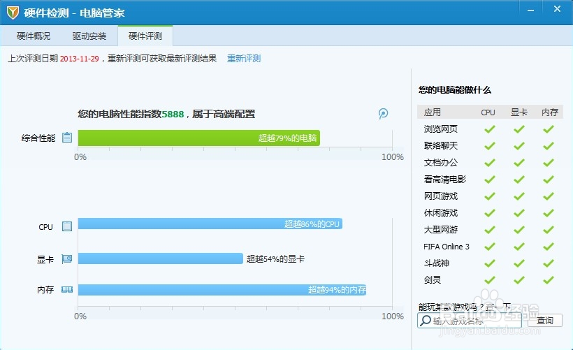
Task: Click 显卡 checkmark for 联络聊天
Action: (x=519, y=146)
